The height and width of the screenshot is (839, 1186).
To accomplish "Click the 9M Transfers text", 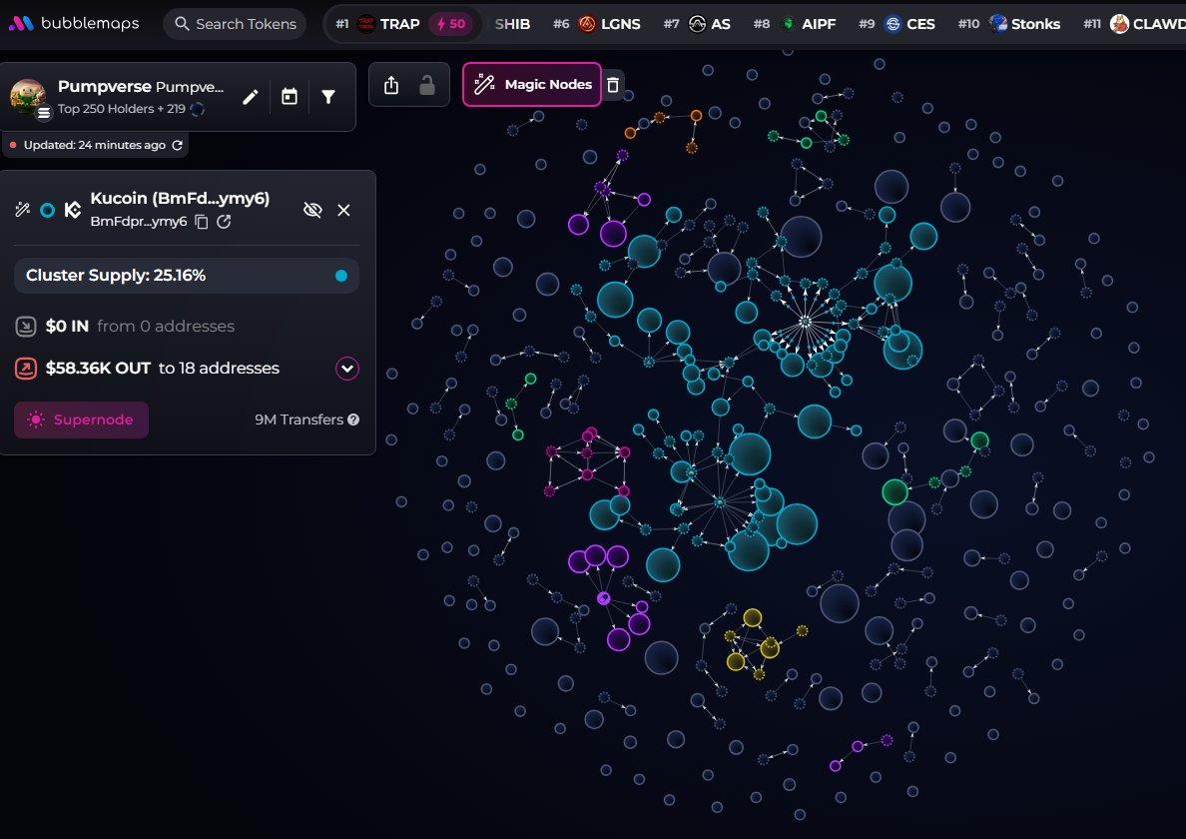I will 298,419.
